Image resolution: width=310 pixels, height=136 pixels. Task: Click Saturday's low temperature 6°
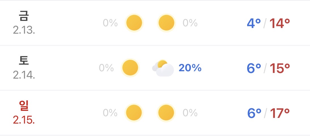coord(254,68)
